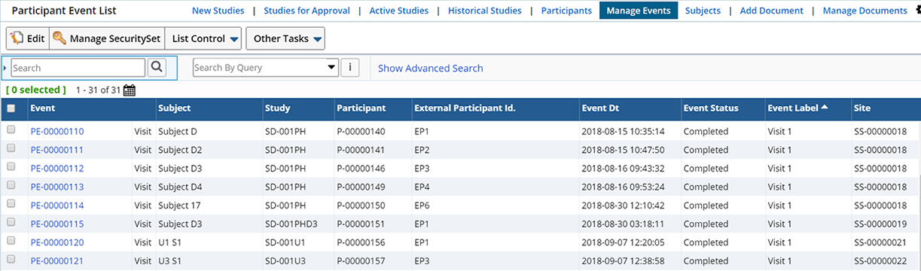This screenshot has height=271, width=921.
Task: Click Show Advanced Search link
Action: [x=431, y=68]
